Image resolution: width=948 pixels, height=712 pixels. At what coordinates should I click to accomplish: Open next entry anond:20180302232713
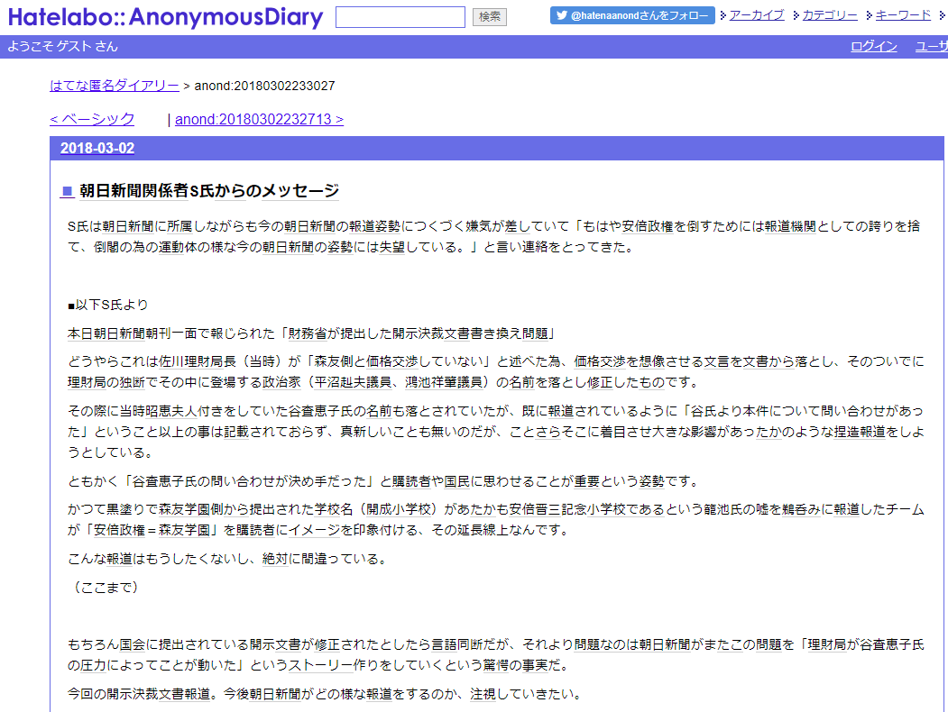pos(259,119)
